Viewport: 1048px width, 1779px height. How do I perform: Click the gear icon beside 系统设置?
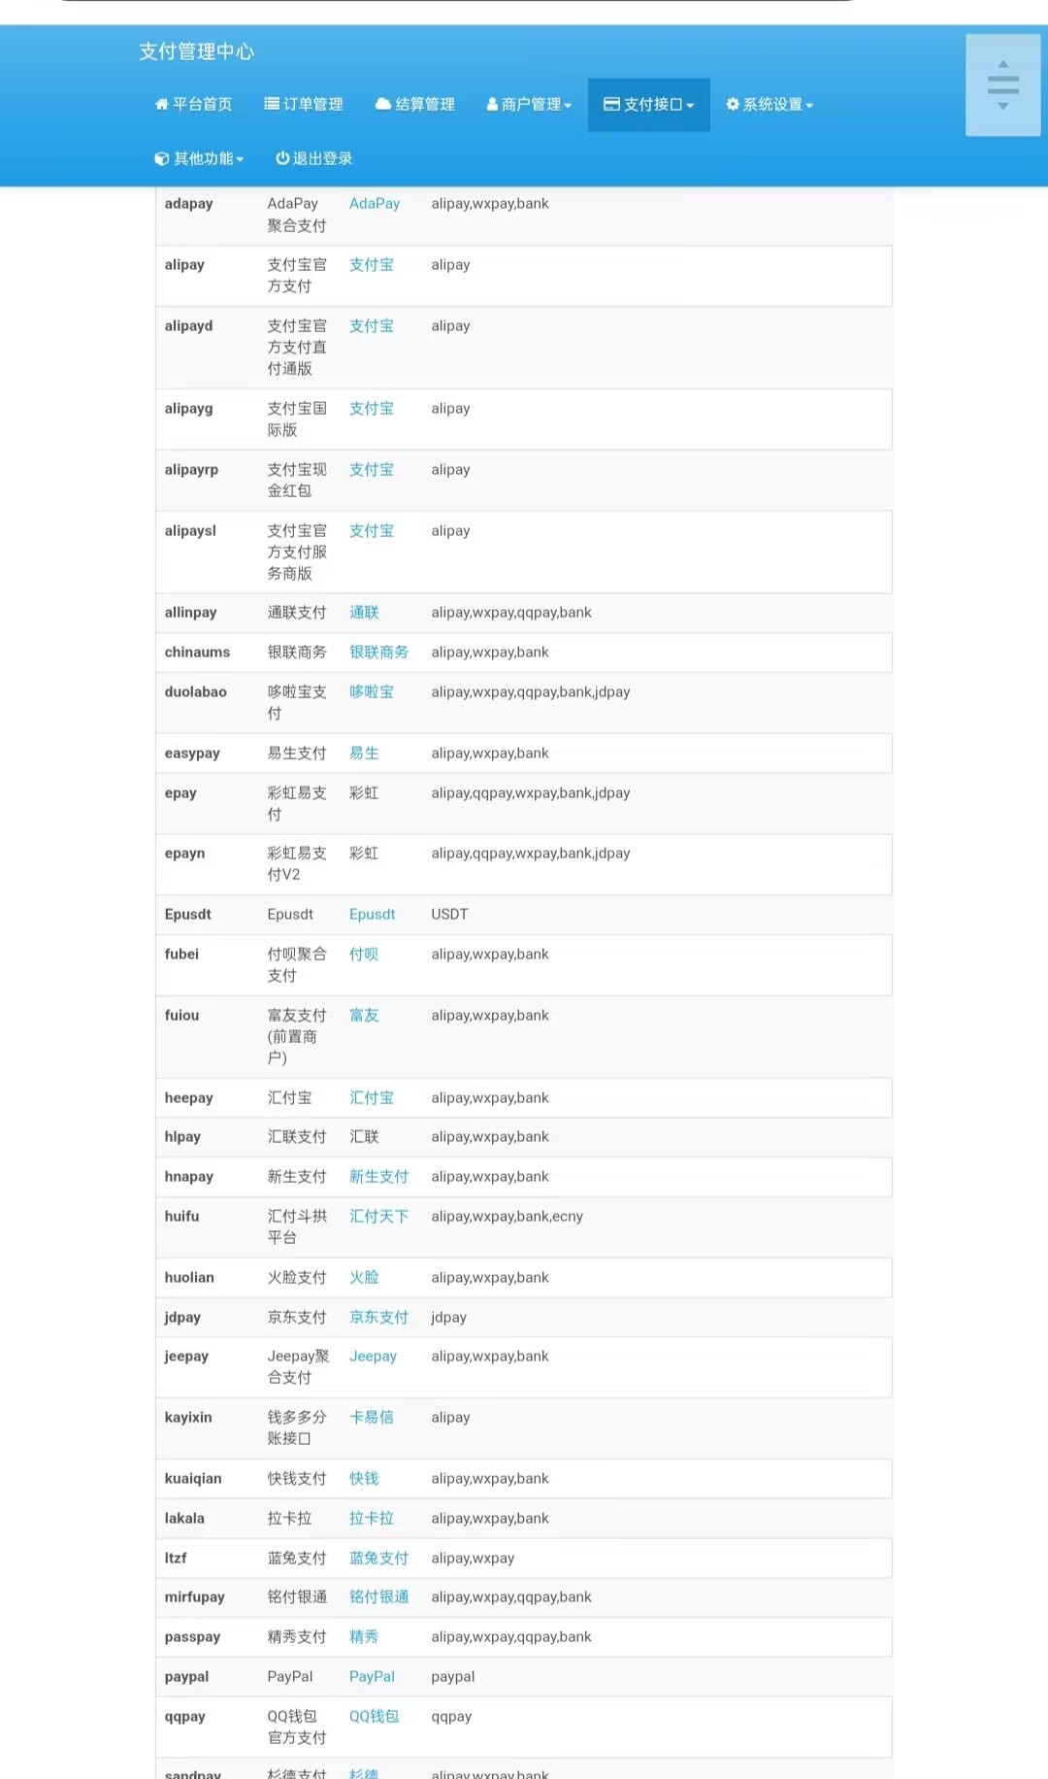pyautogui.click(x=733, y=104)
